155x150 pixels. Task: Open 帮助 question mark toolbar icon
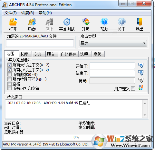(104, 22)
